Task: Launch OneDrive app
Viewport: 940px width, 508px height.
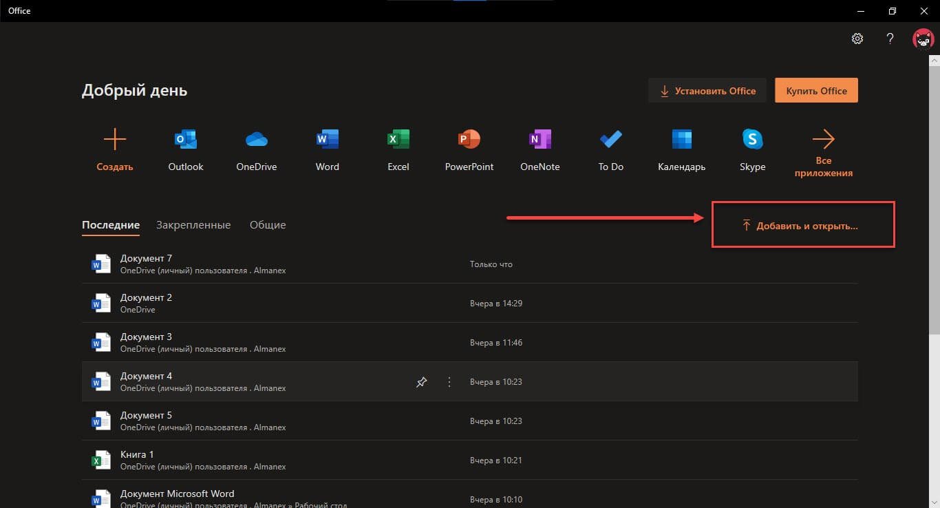Action: tap(256, 140)
